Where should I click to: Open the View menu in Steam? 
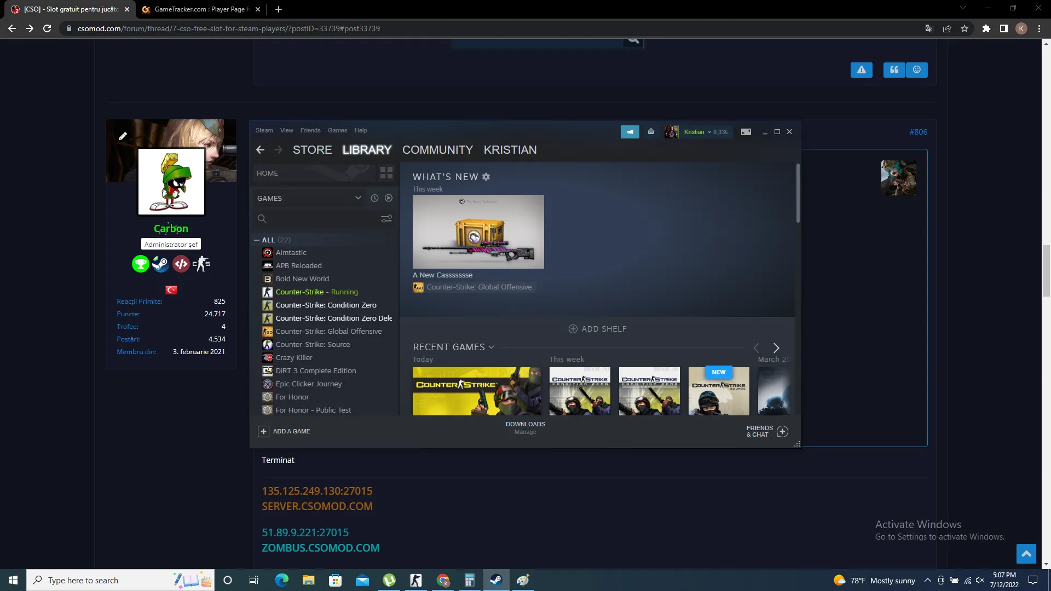(287, 130)
